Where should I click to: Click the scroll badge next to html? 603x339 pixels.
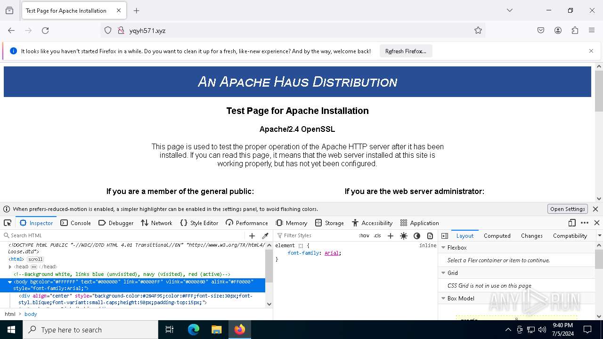pyautogui.click(x=35, y=259)
